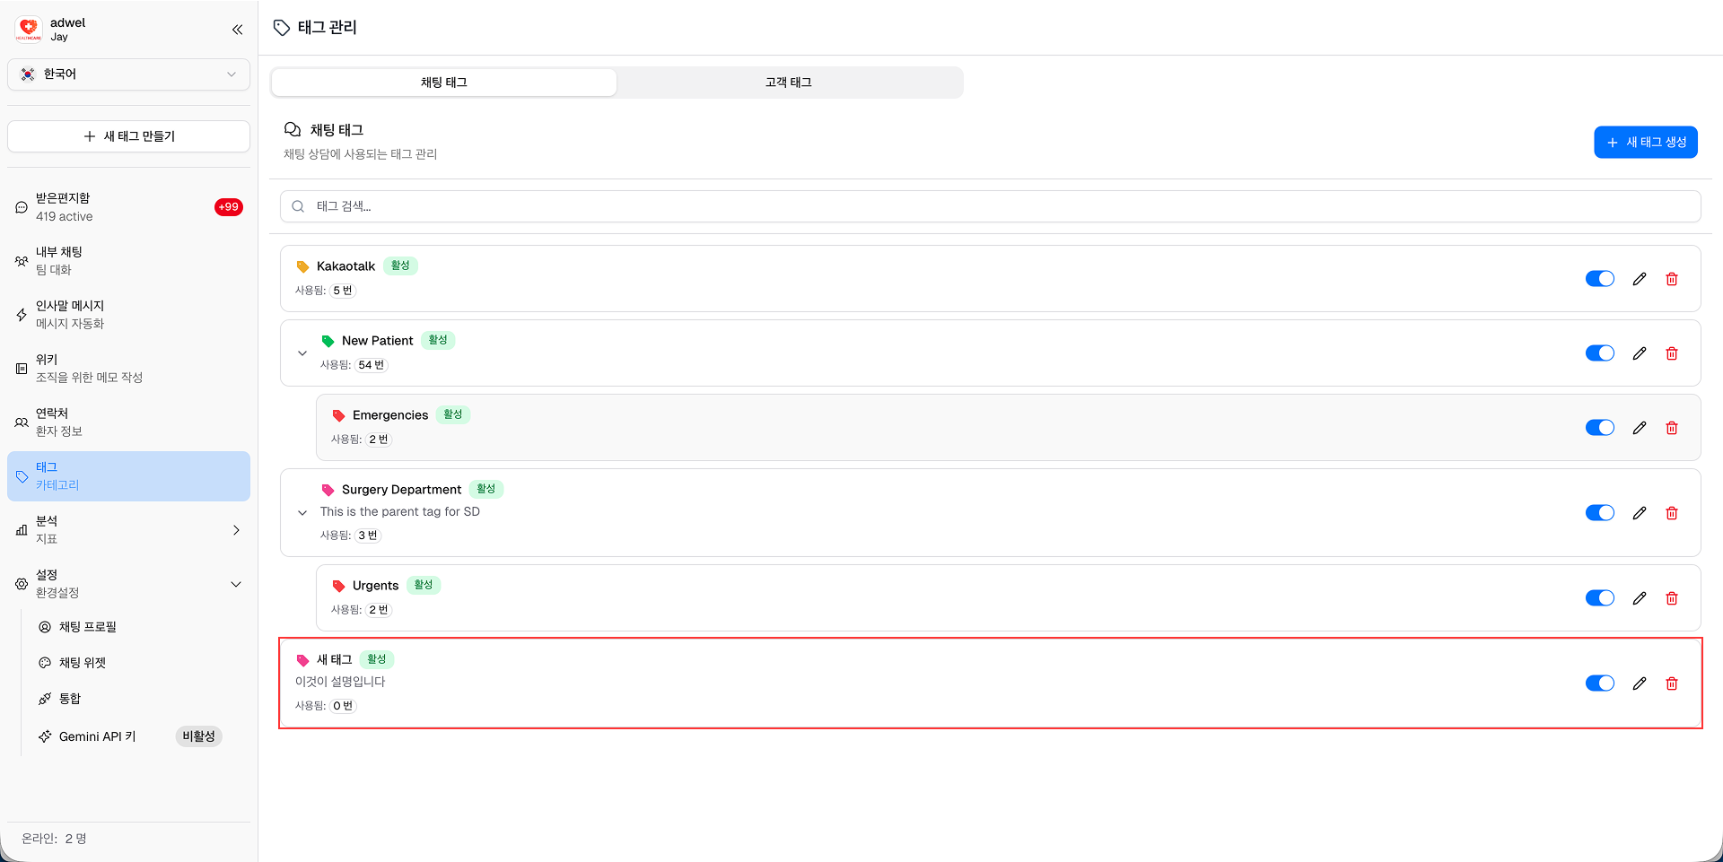This screenshot has width=1723, height=862.
Task: Edit the Kakaotalk tag with pencil icon
Action: pos(1640,278)
